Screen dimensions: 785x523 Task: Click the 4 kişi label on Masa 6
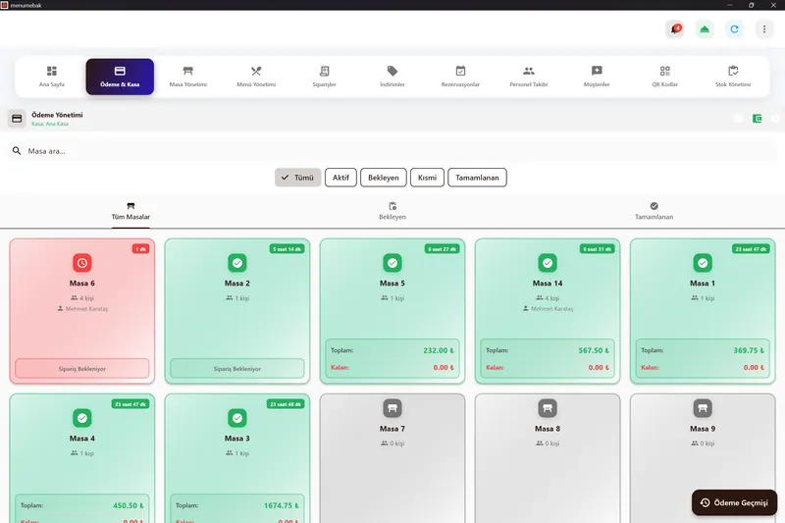(x=86, y=297)
